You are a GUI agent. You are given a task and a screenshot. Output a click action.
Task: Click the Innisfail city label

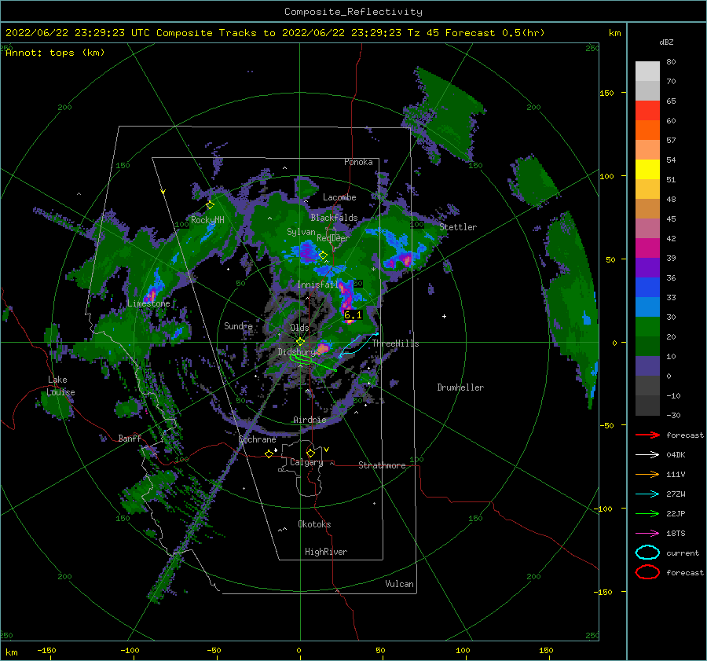coord(317,285)
